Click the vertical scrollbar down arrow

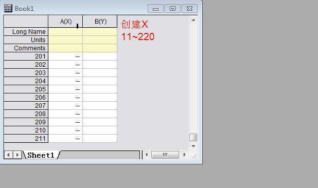pyautogui.click(x=193, y=146)
